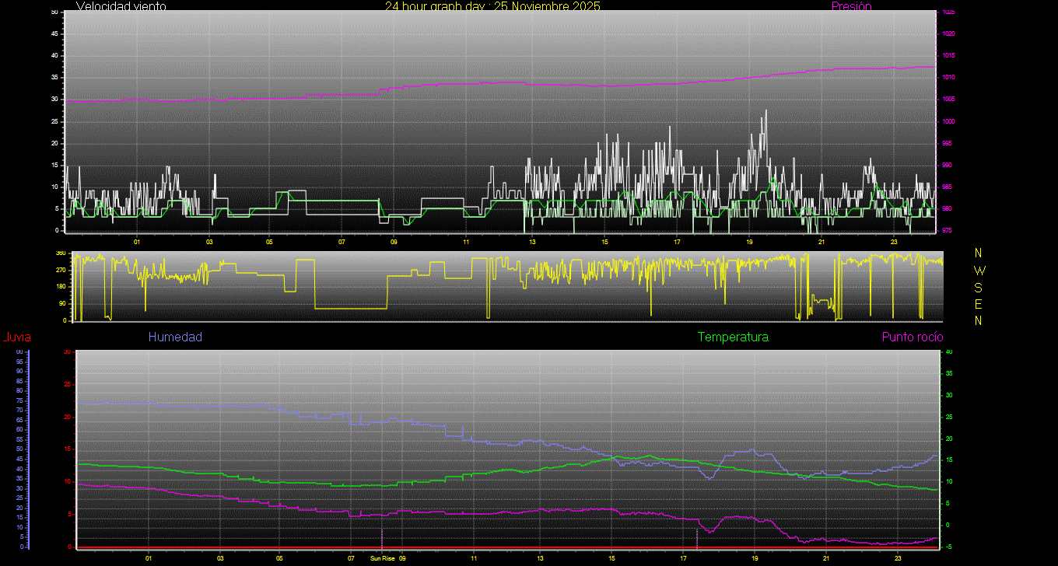Click the highest wind gust peak near hour 19
This screenshot has height=566, width=1058.
(765, 111)
